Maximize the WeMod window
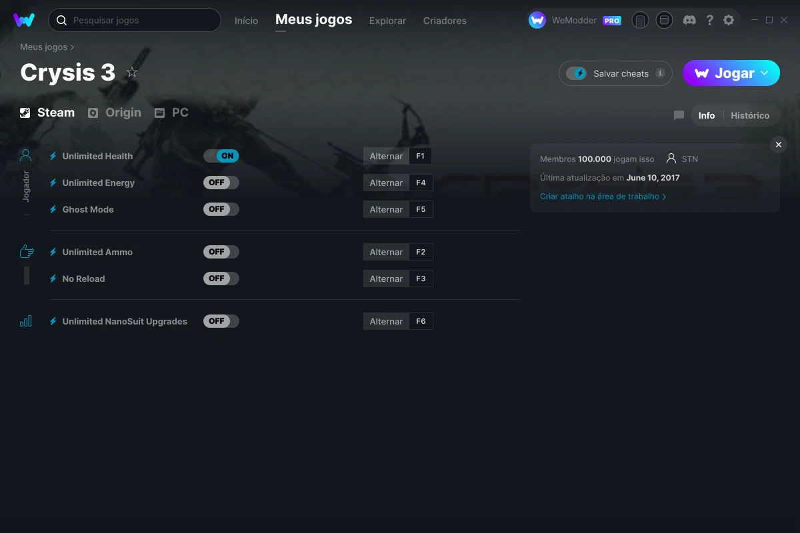800x533 pixels. (x=769, y=20)
